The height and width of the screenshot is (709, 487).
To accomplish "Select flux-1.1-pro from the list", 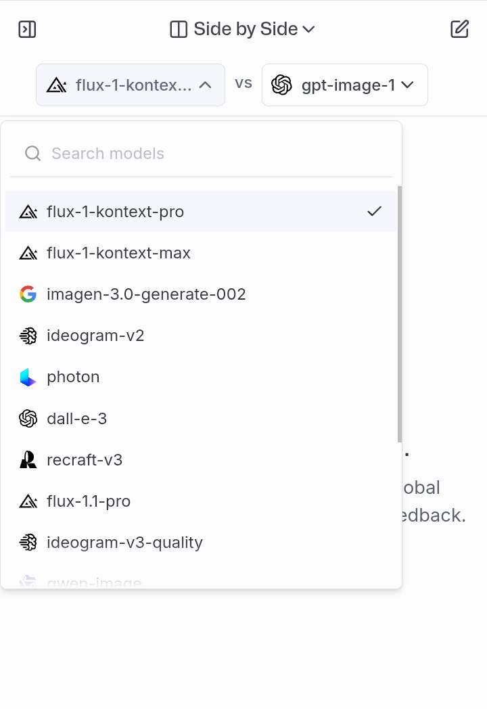I will [x=89, y=501].
